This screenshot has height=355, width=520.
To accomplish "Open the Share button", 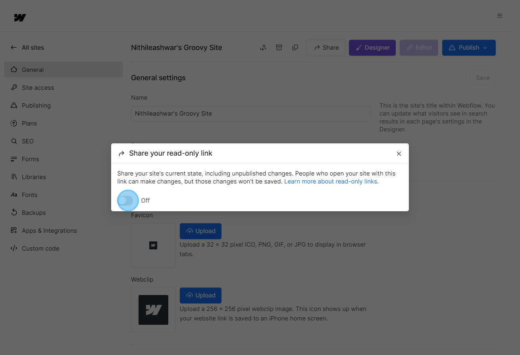I will (325, 48).
